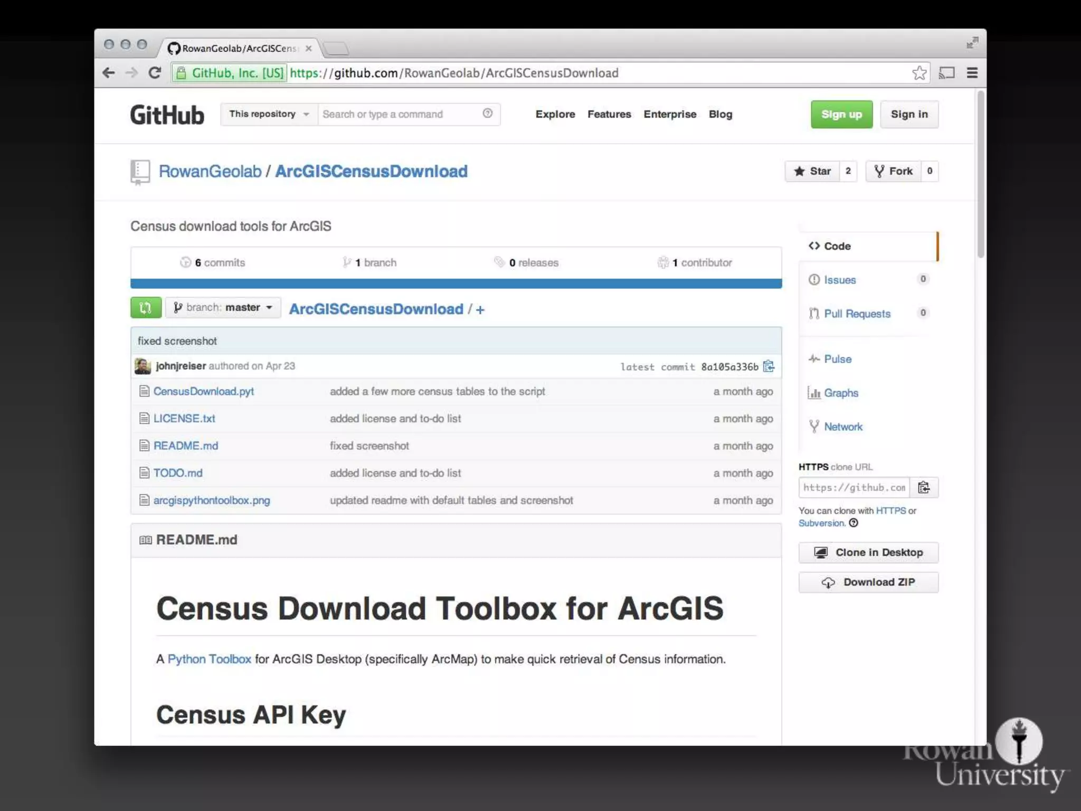
Task: Open the branch master dropdown
Action: click(x=223, y=308)
